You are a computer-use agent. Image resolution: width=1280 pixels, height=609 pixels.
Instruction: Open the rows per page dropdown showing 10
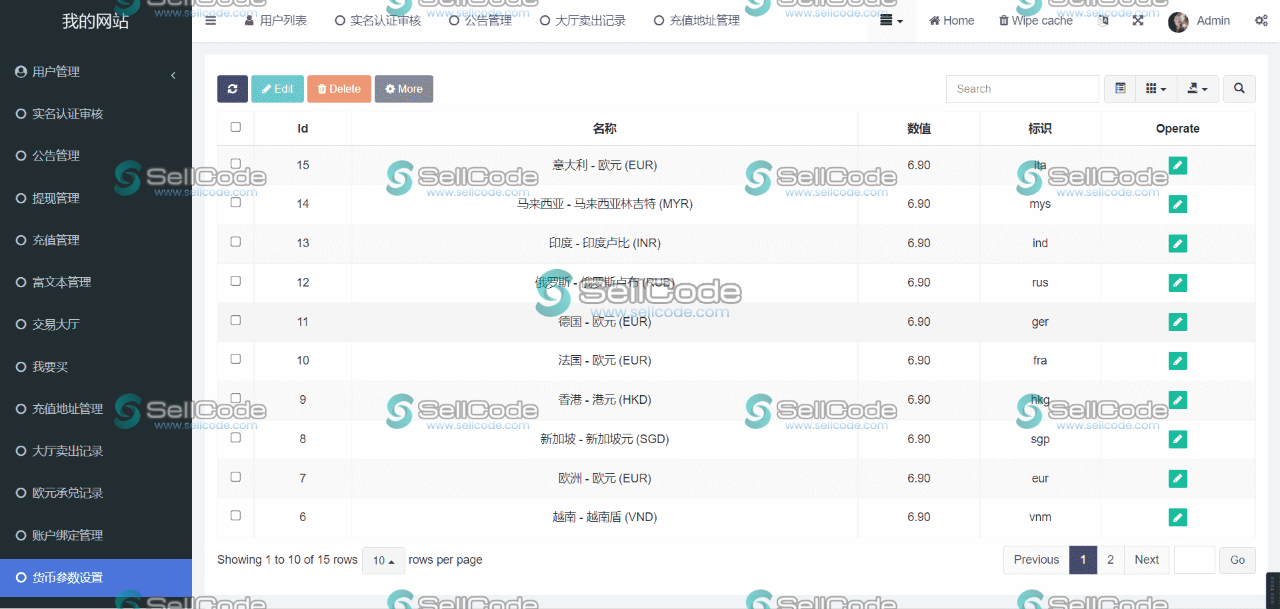coord(383,560)
